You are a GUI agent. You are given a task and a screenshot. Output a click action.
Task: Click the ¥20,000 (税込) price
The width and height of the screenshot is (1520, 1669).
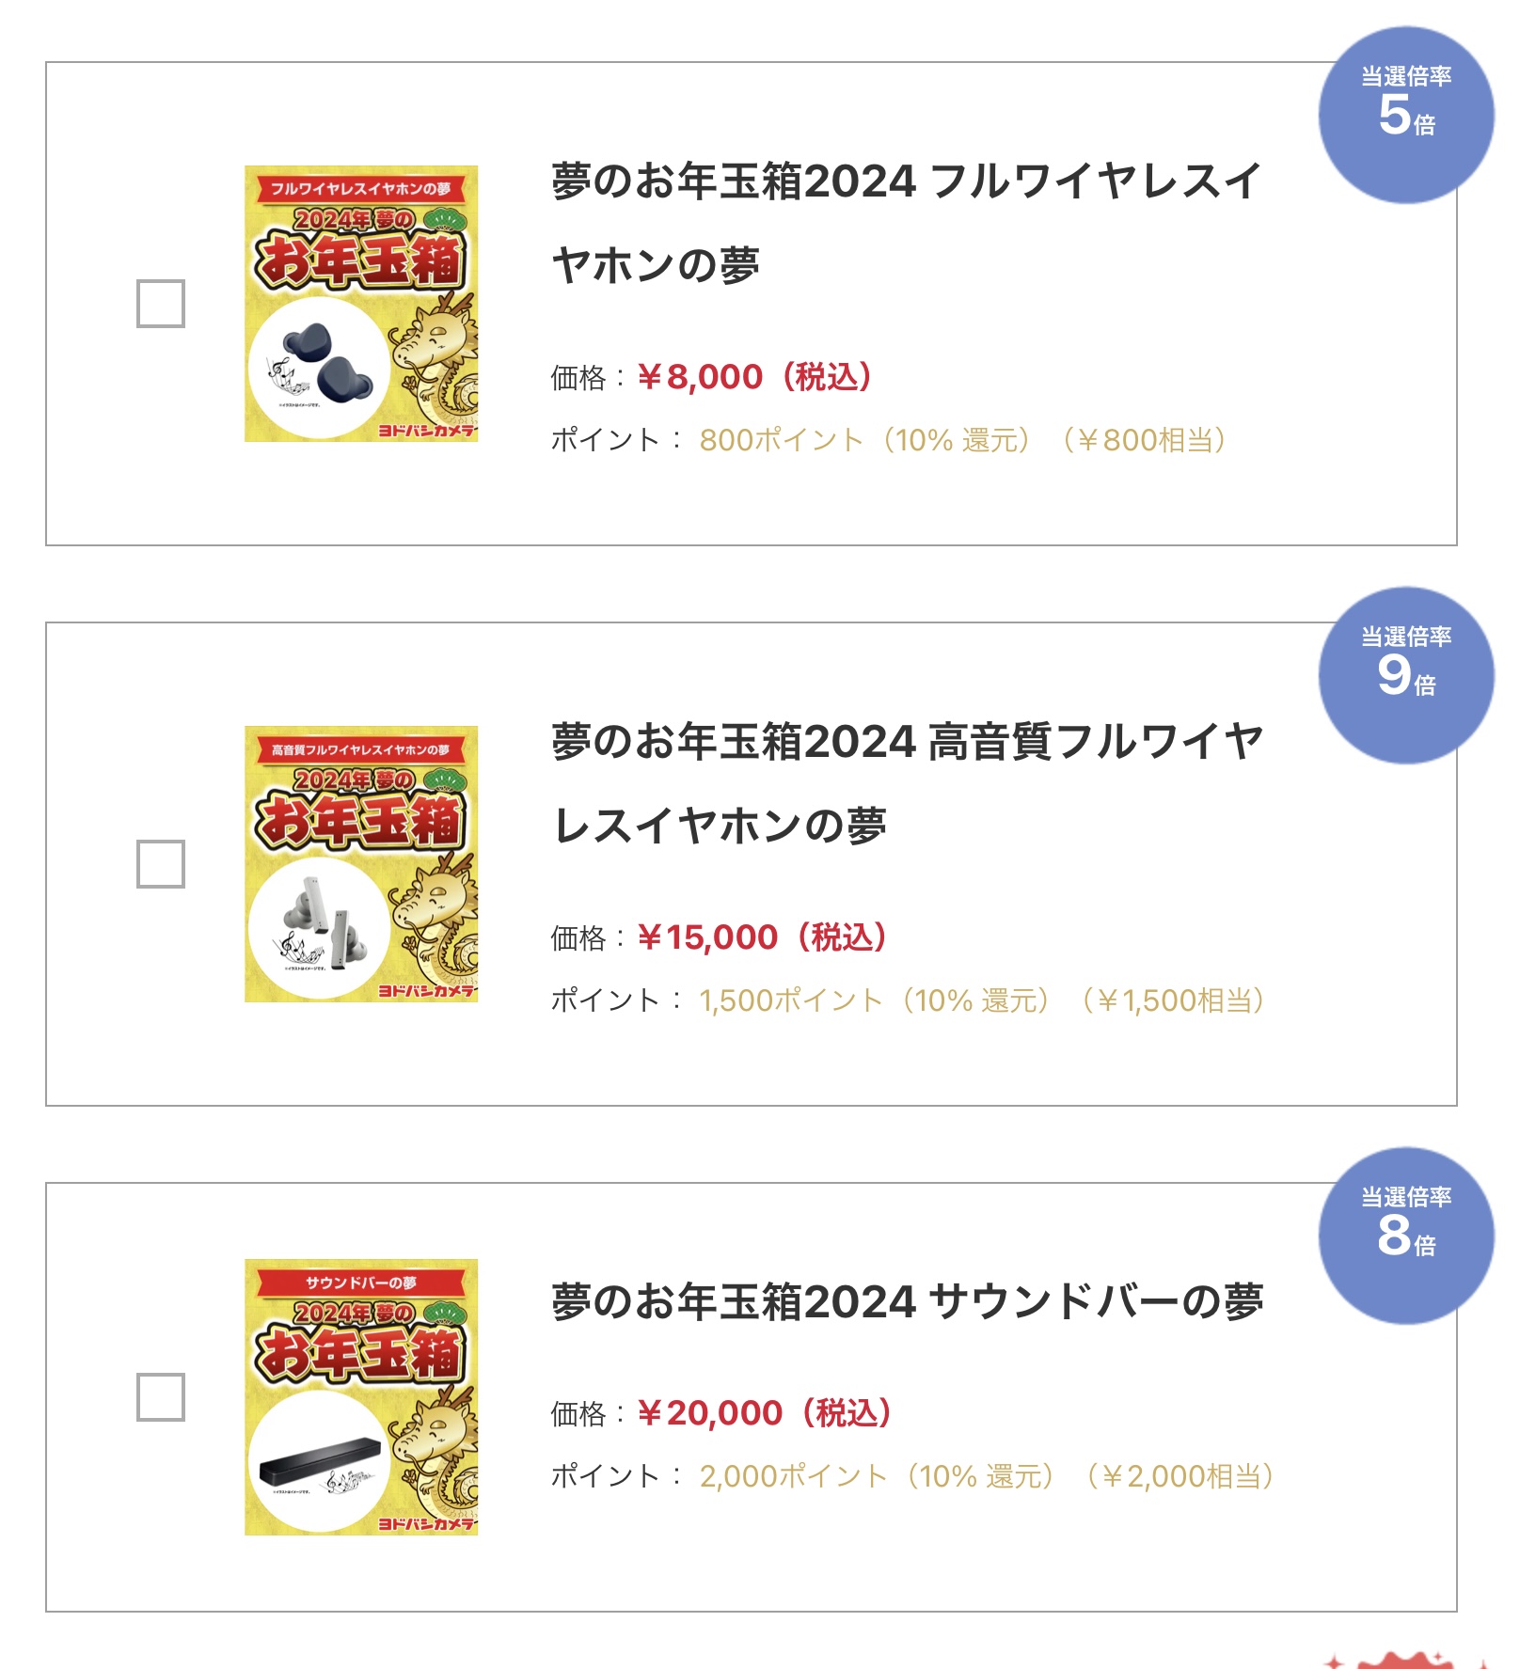(x=765, y=1413)
